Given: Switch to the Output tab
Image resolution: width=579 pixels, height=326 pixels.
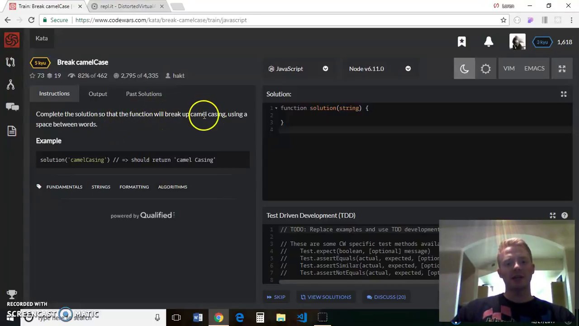Looking at the screenshot, I should [x=98, y=94].
